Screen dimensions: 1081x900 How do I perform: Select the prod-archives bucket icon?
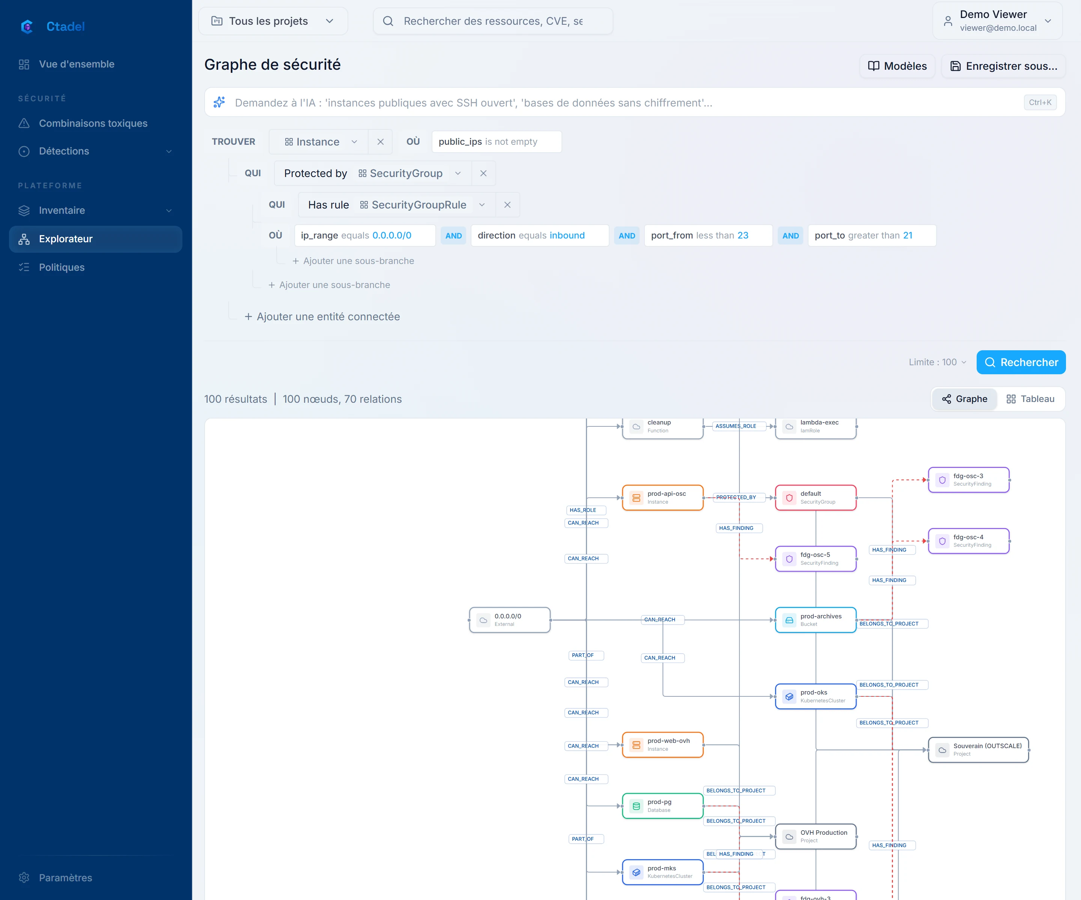(789, 620)
